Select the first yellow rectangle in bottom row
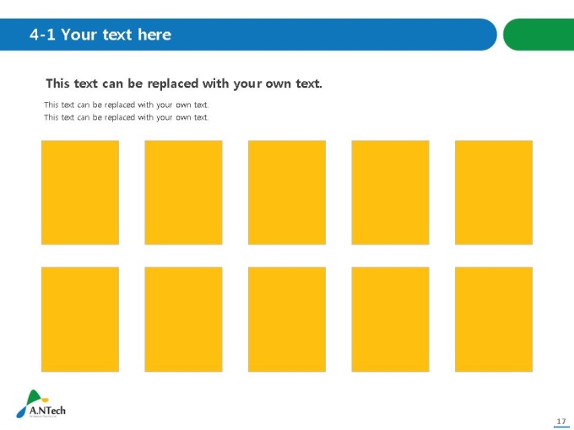This screenshot has height=430, width=574. pos(80,320)
